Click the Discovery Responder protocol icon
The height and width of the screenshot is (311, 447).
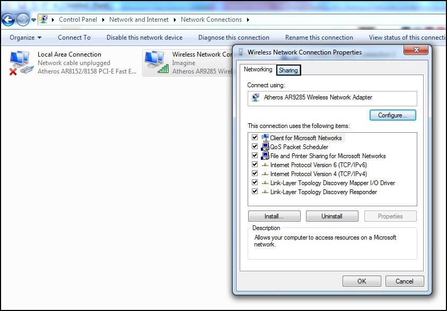[265, 192]
